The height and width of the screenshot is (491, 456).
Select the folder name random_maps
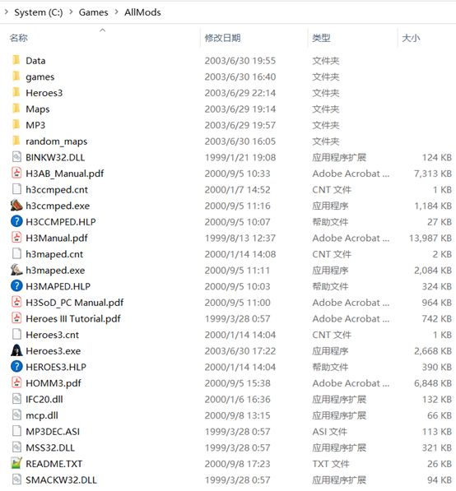coord(57,141)
